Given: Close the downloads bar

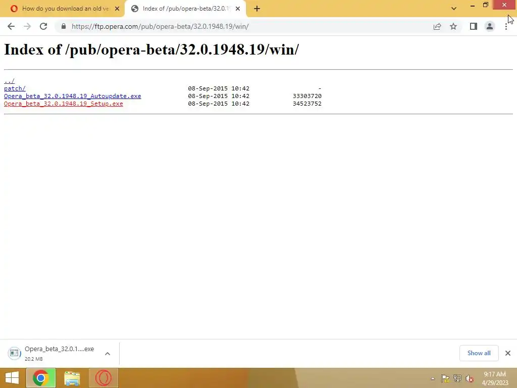Looking at the screenshot, I should click(x=508, y=353).
